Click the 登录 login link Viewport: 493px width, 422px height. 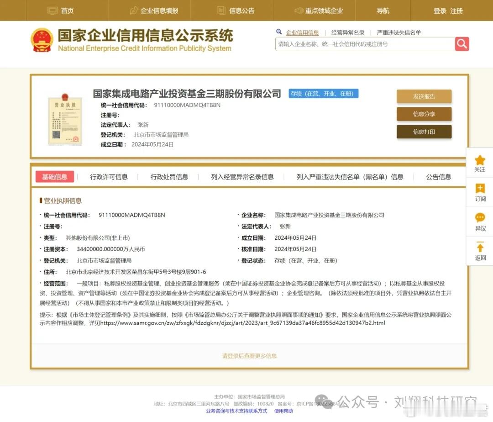pos(440,11)
